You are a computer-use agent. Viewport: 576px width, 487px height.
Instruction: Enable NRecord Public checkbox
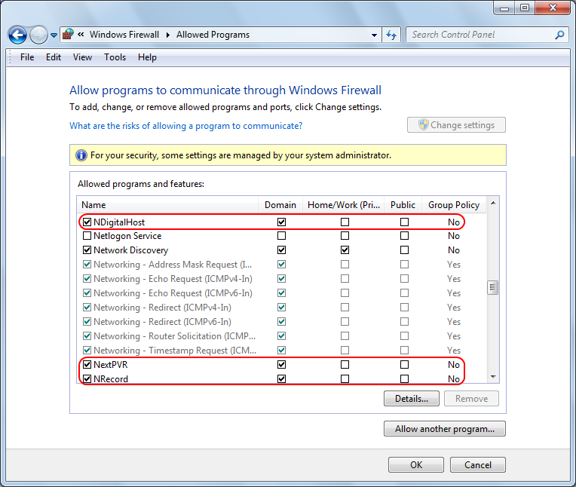(404, 378)
